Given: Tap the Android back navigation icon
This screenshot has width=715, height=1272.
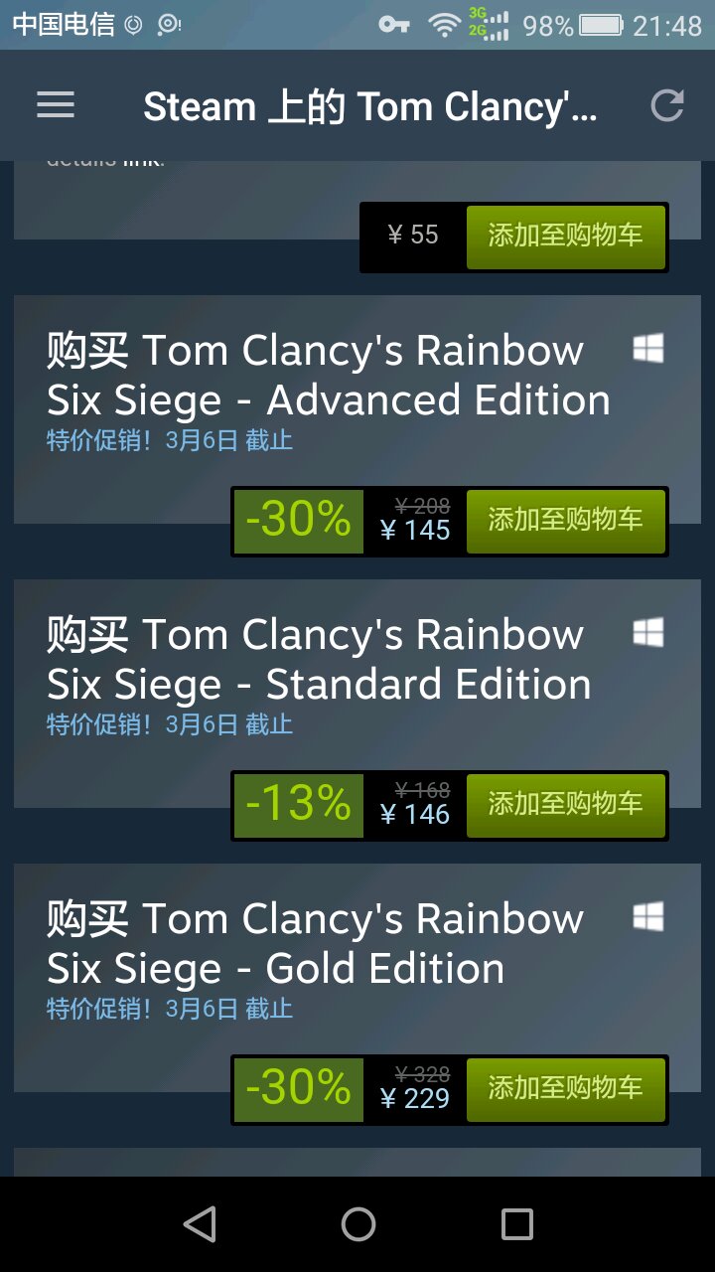Looking at the screenshot, I should click(200, 1224).
